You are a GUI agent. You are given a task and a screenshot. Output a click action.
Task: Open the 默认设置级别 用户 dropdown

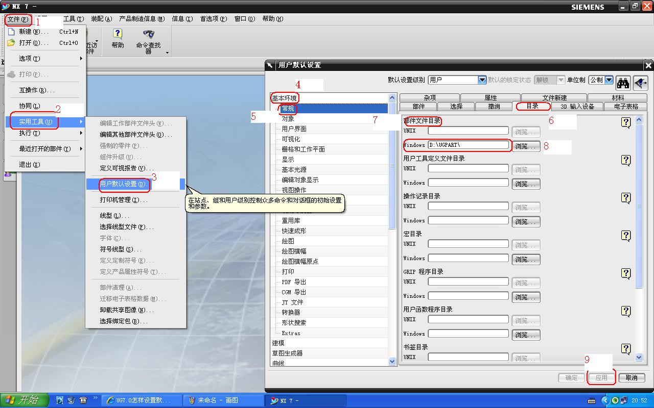click(x=482, y=80)
